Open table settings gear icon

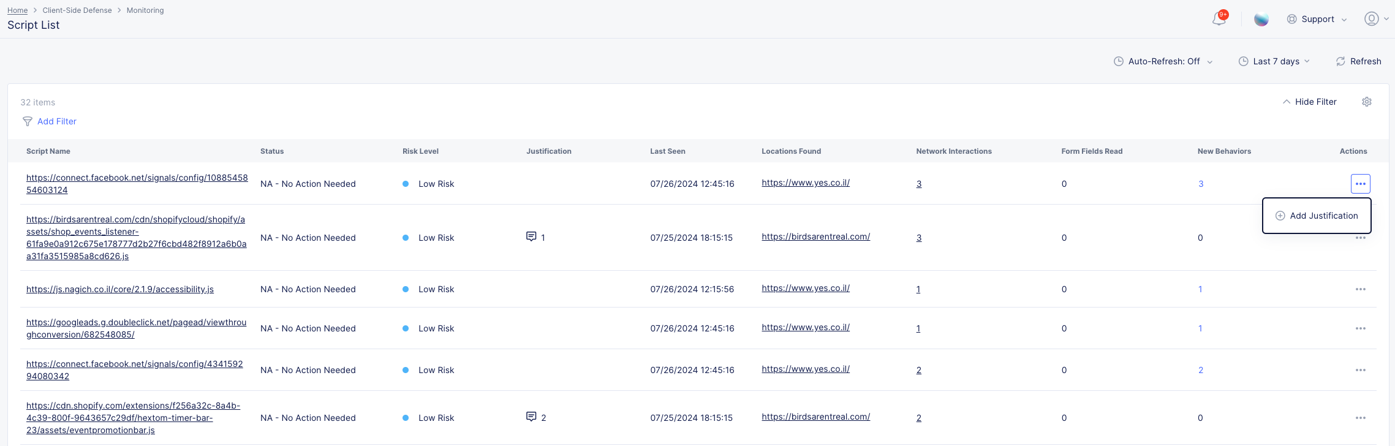(1366, 102)
